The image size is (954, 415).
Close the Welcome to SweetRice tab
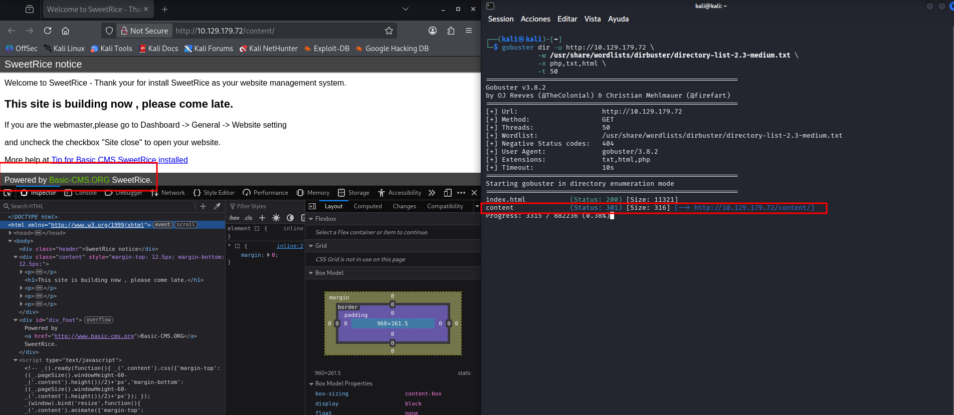click(146, 9)
